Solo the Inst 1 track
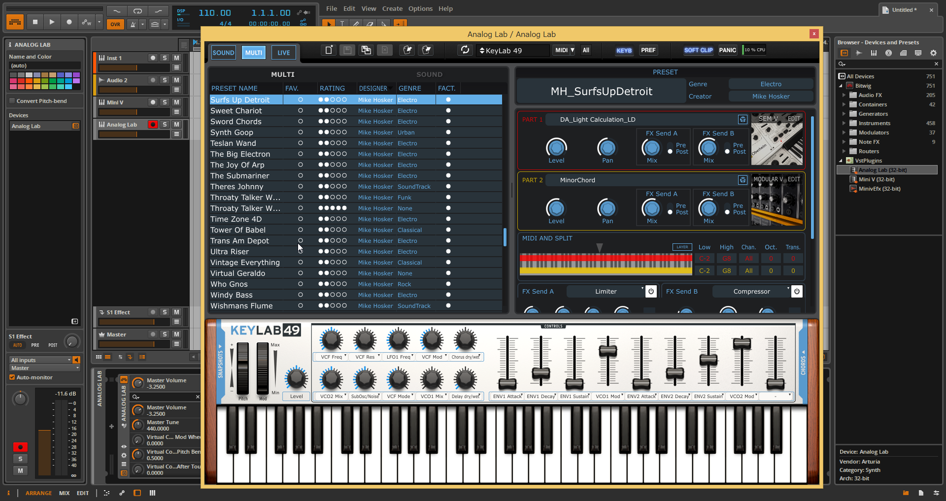Screen dimensions: 946x501 point(165,58)
